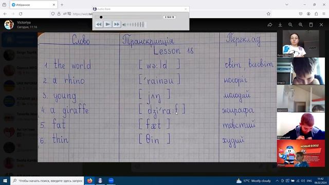329x185 pixels.
Task: Click the Audio Bank seek bar knob
Action: point(101,17)
